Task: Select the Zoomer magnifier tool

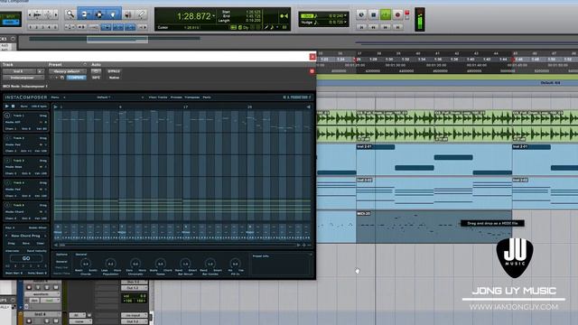Action: (70, 14)
